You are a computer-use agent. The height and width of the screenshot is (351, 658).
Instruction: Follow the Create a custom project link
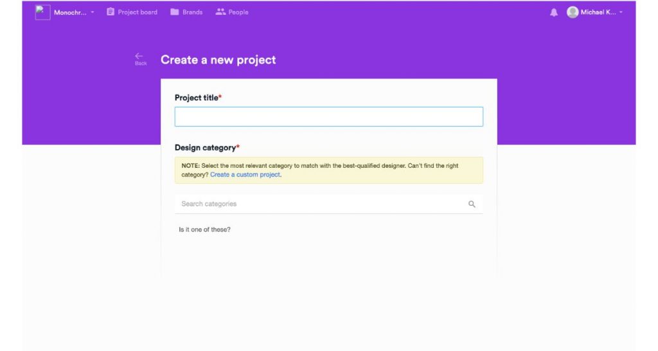[245, 175]
